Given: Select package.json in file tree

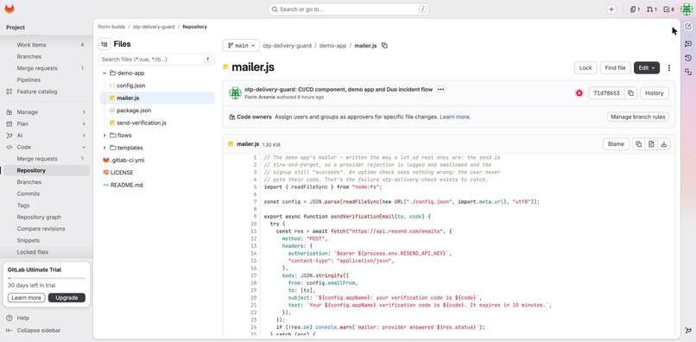Looking at the screenshot, I should 157,111.
